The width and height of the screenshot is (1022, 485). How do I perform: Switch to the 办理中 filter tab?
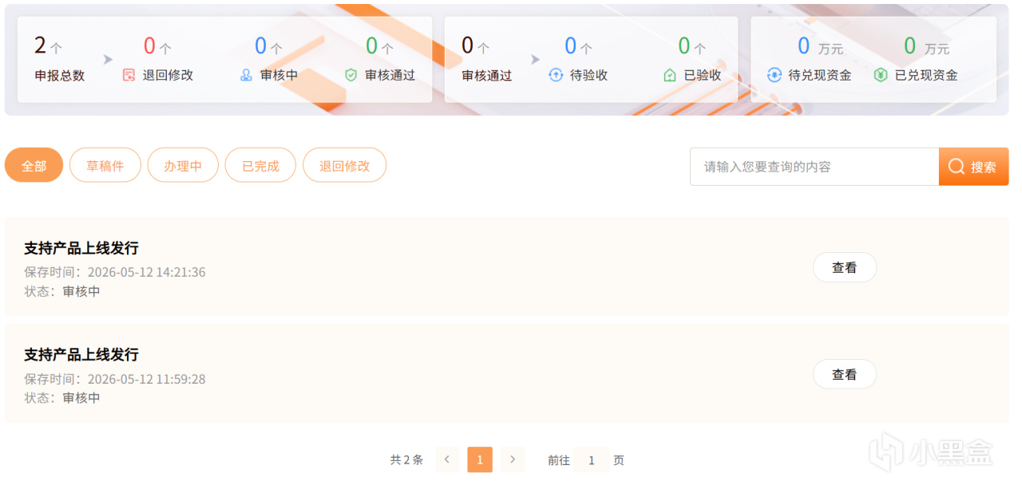(x=183, y=165)
